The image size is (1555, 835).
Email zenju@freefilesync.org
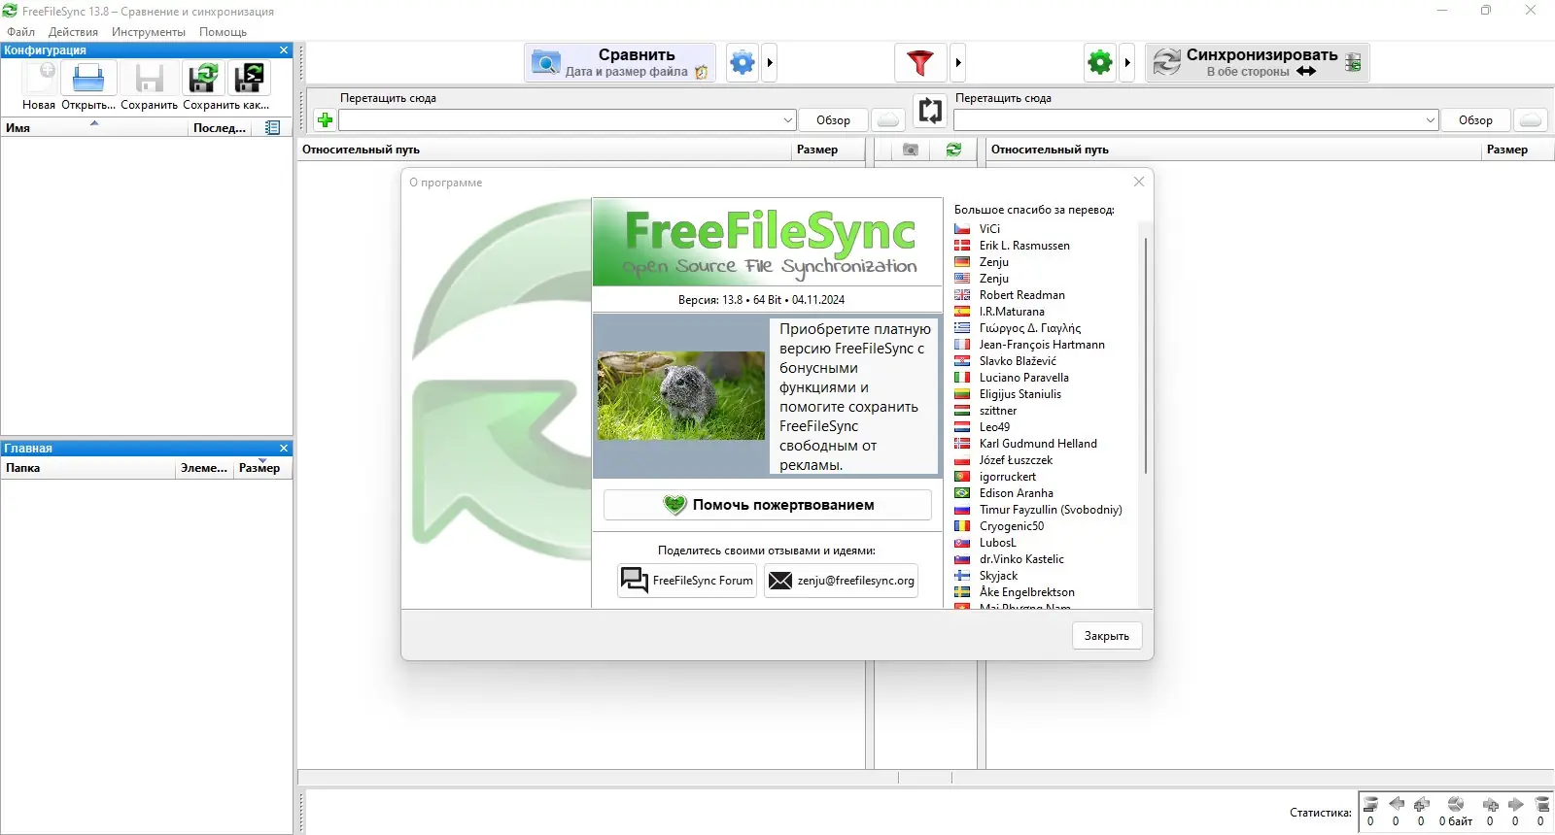841,581
